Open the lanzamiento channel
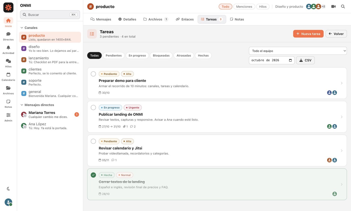 50,60
